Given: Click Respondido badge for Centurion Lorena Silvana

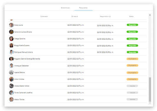Looking at the screenshot, I should click(132, 32).
